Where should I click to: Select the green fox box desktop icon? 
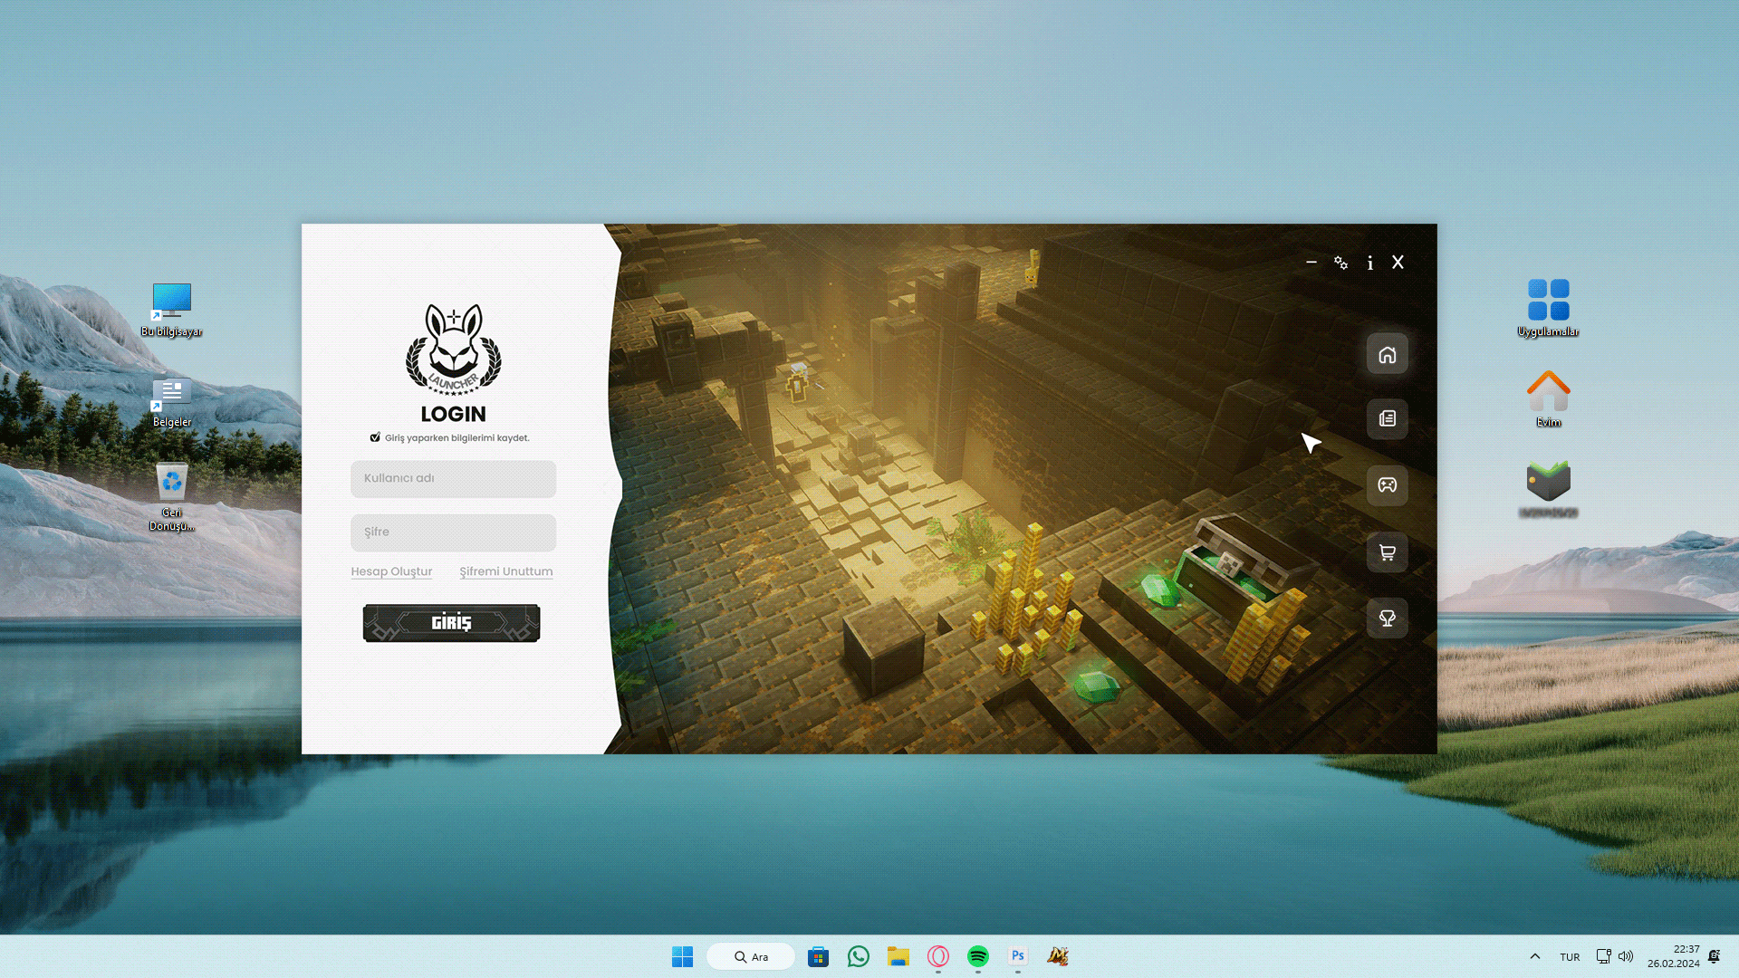(x=1548, y=489)
